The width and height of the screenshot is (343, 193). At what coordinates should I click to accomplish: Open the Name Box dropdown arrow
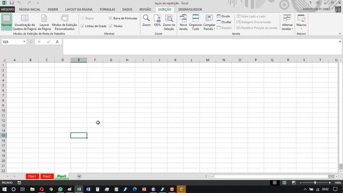[24, 42]
